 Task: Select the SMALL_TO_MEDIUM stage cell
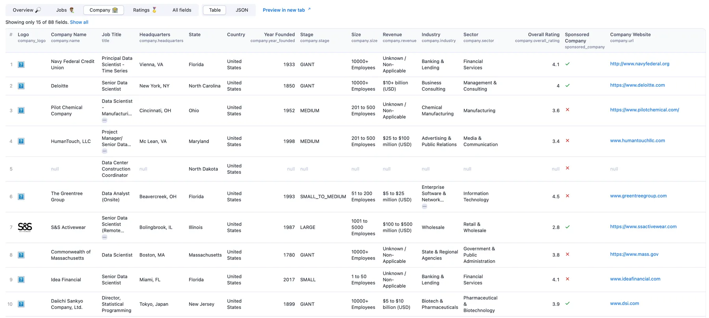323,197
